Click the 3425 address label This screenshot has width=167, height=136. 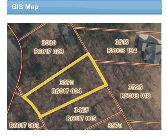tap(81, 110)
